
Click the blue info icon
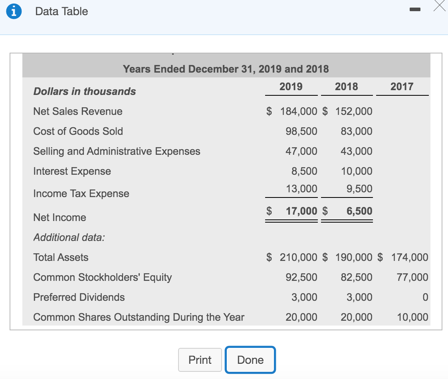[15, 11]
